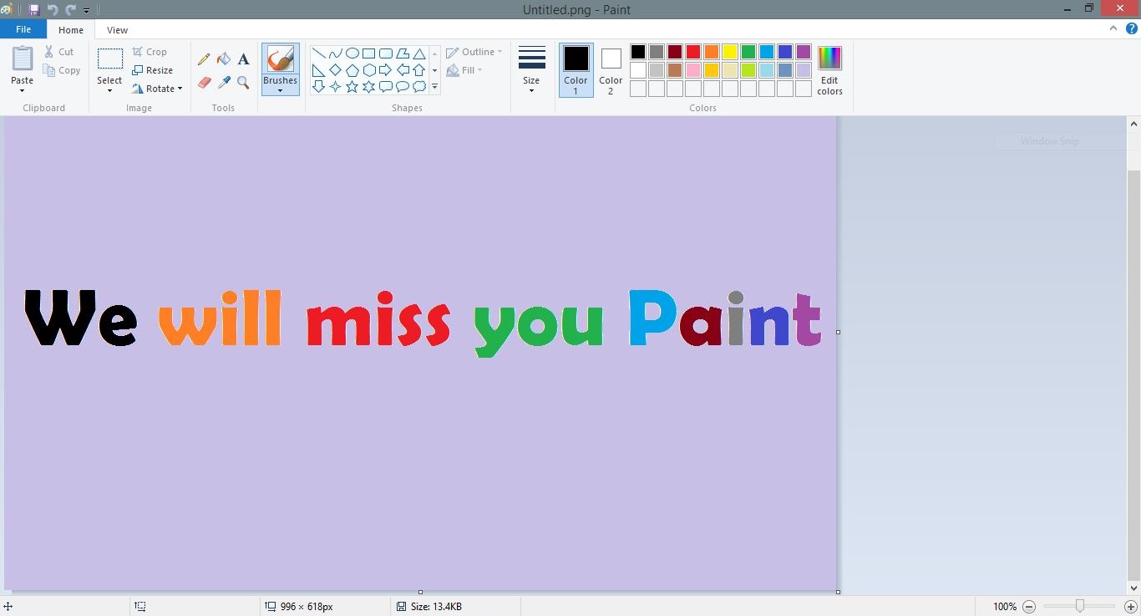The width and height of the screenshot is (1141, 616).
Task: Click the rectangular Select tool icon
Action: point(109,59)
